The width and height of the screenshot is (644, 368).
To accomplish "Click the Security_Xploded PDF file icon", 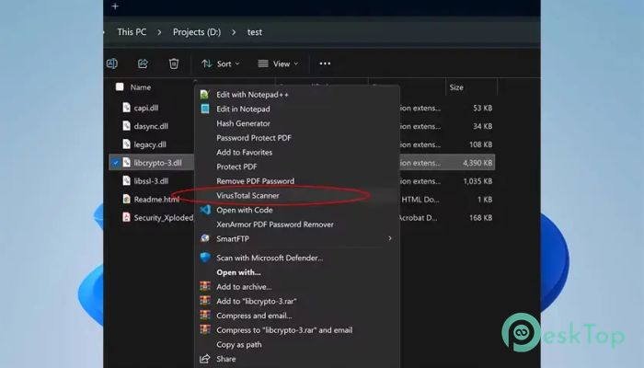I will tap(127, 217).
